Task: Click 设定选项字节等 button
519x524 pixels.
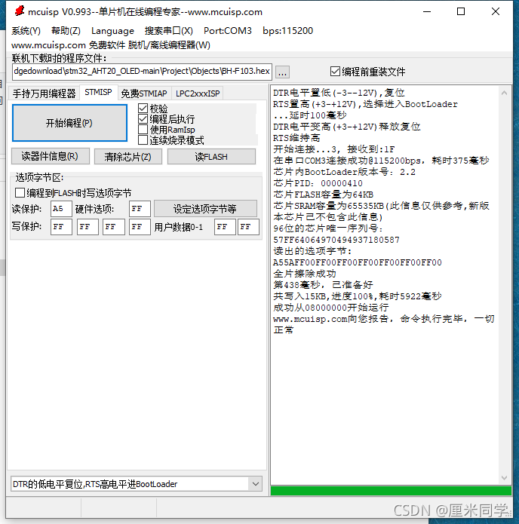Action: 205,209
